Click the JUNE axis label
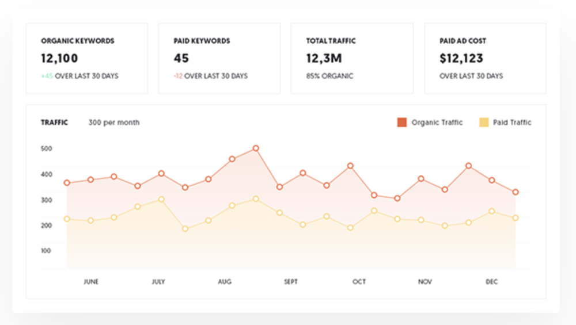The width and height of the screenshot is (576, 325). click(91, 282)
